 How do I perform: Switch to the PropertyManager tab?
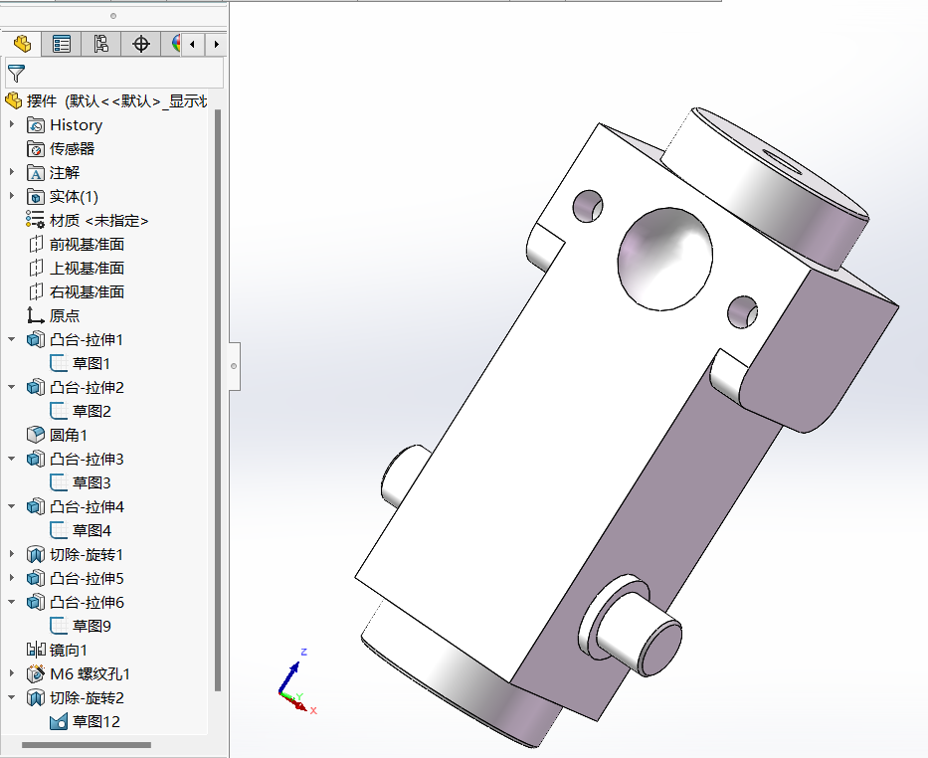point(61,44)
